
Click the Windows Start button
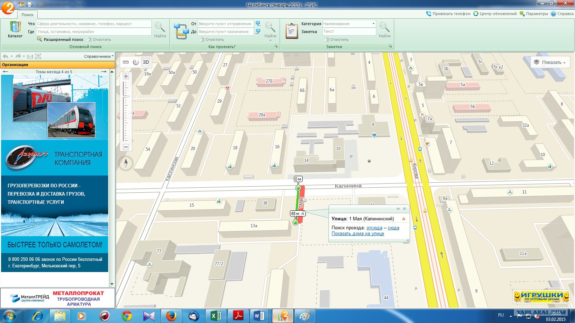coord(10,316)
